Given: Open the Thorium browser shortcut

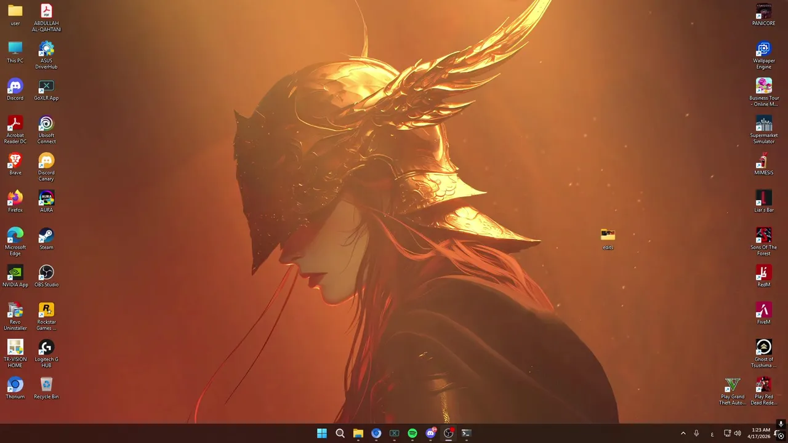Looking at the screenshot, I should coord(15,389).
